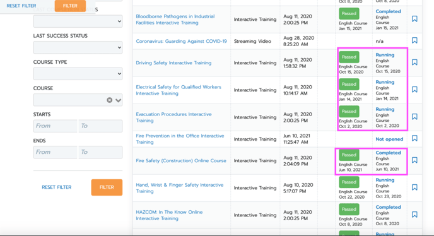The width and height of the screenshot is (434, 236).
Task: Bookmark the Bloodborne Pathogens course row
Action: tap(414, 19)
